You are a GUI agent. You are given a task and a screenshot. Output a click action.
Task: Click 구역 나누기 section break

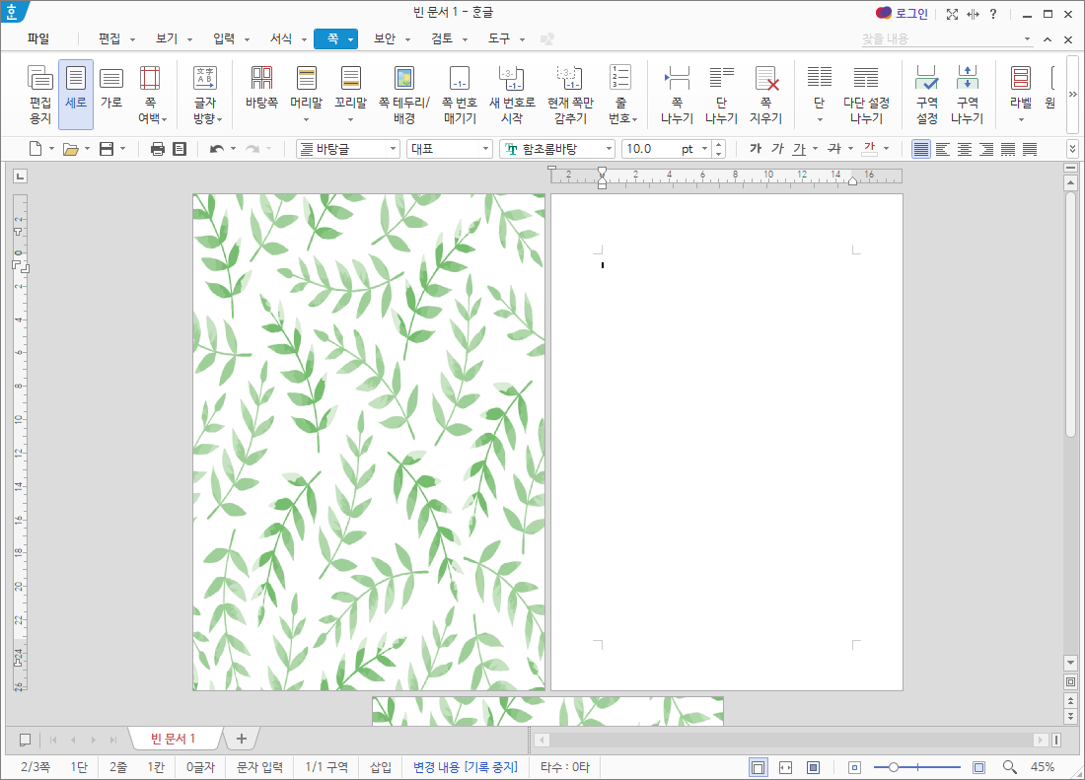point(967,94)
